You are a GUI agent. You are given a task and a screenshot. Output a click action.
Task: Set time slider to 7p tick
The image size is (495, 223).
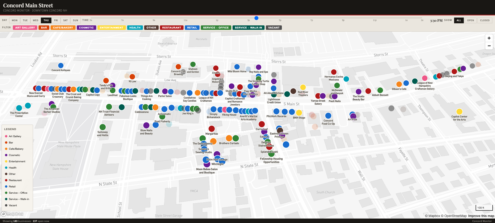point(311,20)
